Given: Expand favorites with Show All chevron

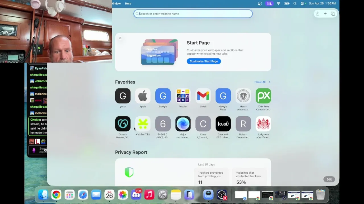Looking at the screenshot, I should click(x=270, y=82).
